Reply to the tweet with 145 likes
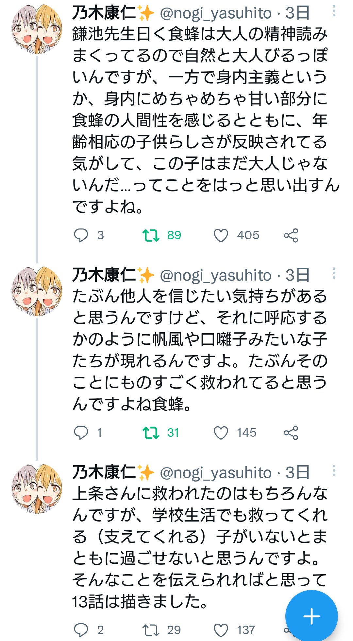 [x=81, y=433]
